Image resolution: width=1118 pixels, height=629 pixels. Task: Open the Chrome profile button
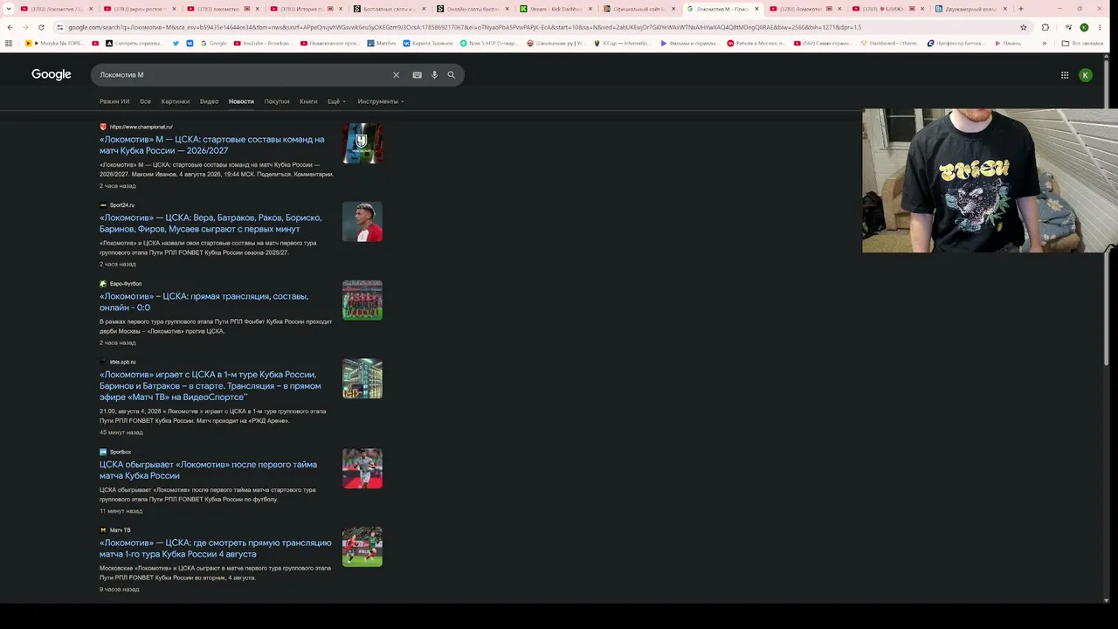[x=1085, y=27]
